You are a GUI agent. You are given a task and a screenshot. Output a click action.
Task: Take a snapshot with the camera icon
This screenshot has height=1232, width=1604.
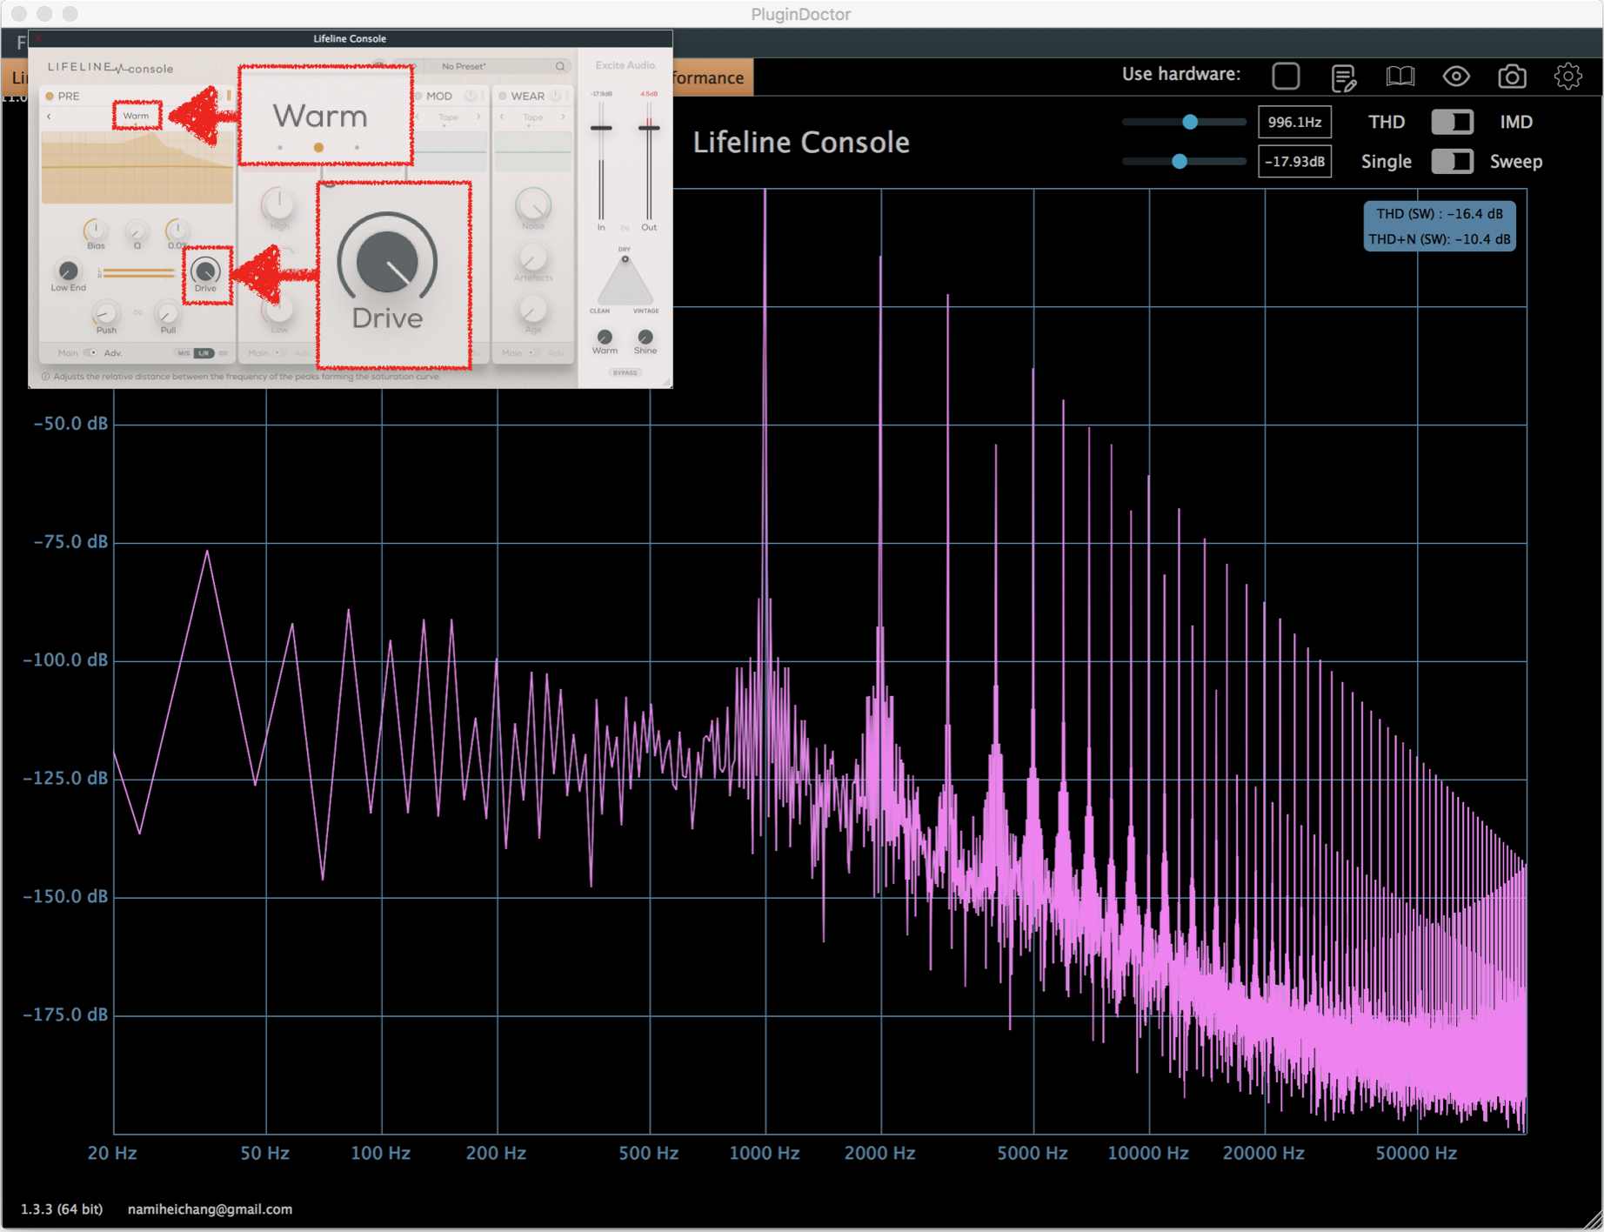[x=1512, y=77]
